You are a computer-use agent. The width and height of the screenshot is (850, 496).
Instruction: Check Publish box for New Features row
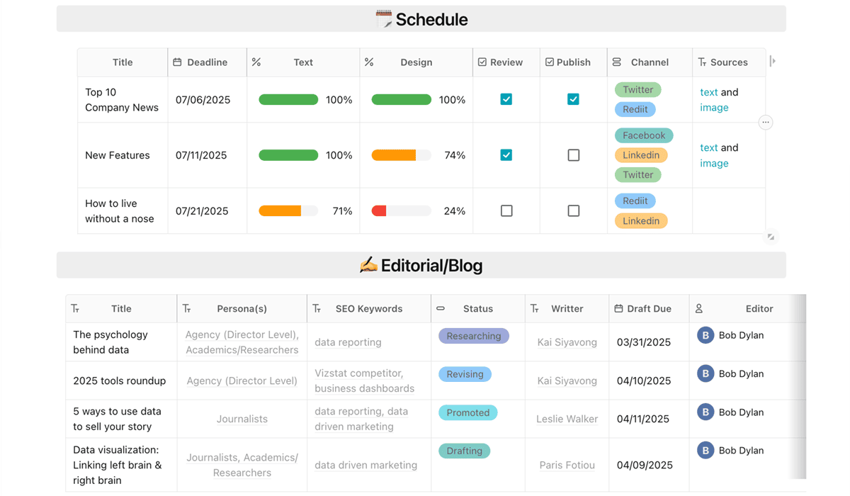click(x=574, y=155)
